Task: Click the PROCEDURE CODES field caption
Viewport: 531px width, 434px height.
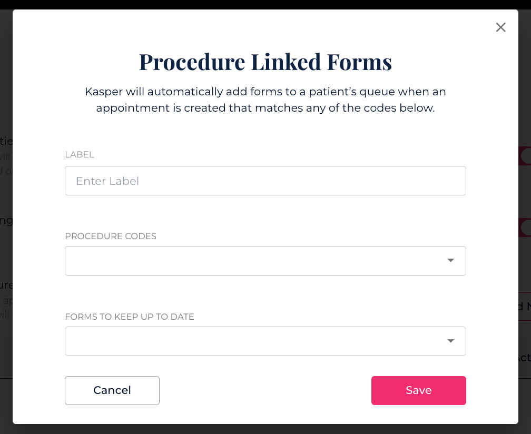Action: pos(111,236)
